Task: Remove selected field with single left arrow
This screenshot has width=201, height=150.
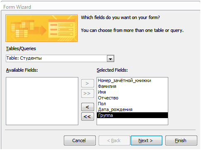Action: pos(87,107)
